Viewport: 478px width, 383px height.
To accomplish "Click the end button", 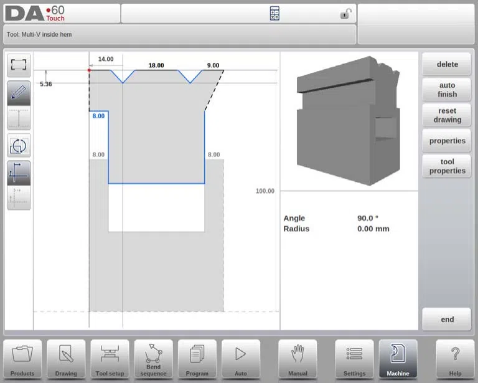I will tap(447, 319).
